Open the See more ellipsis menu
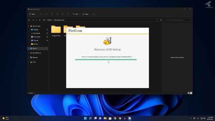Viewport: 215px width, 121px height. click(x=94, y=14)
